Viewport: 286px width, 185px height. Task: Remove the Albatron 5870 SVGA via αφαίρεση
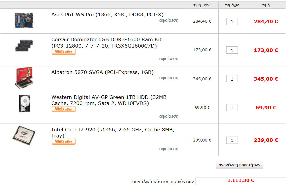[169, 78]
